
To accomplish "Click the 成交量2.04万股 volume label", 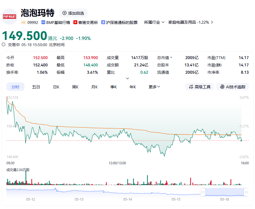I will tap(18, 170).
